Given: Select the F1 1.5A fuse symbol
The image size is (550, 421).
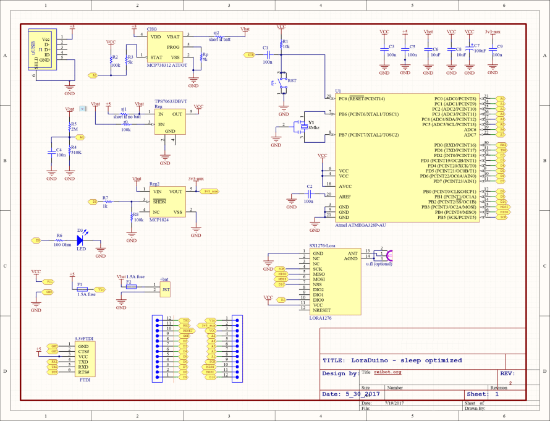Looking at the screenshot, I should tap(80, 289).
